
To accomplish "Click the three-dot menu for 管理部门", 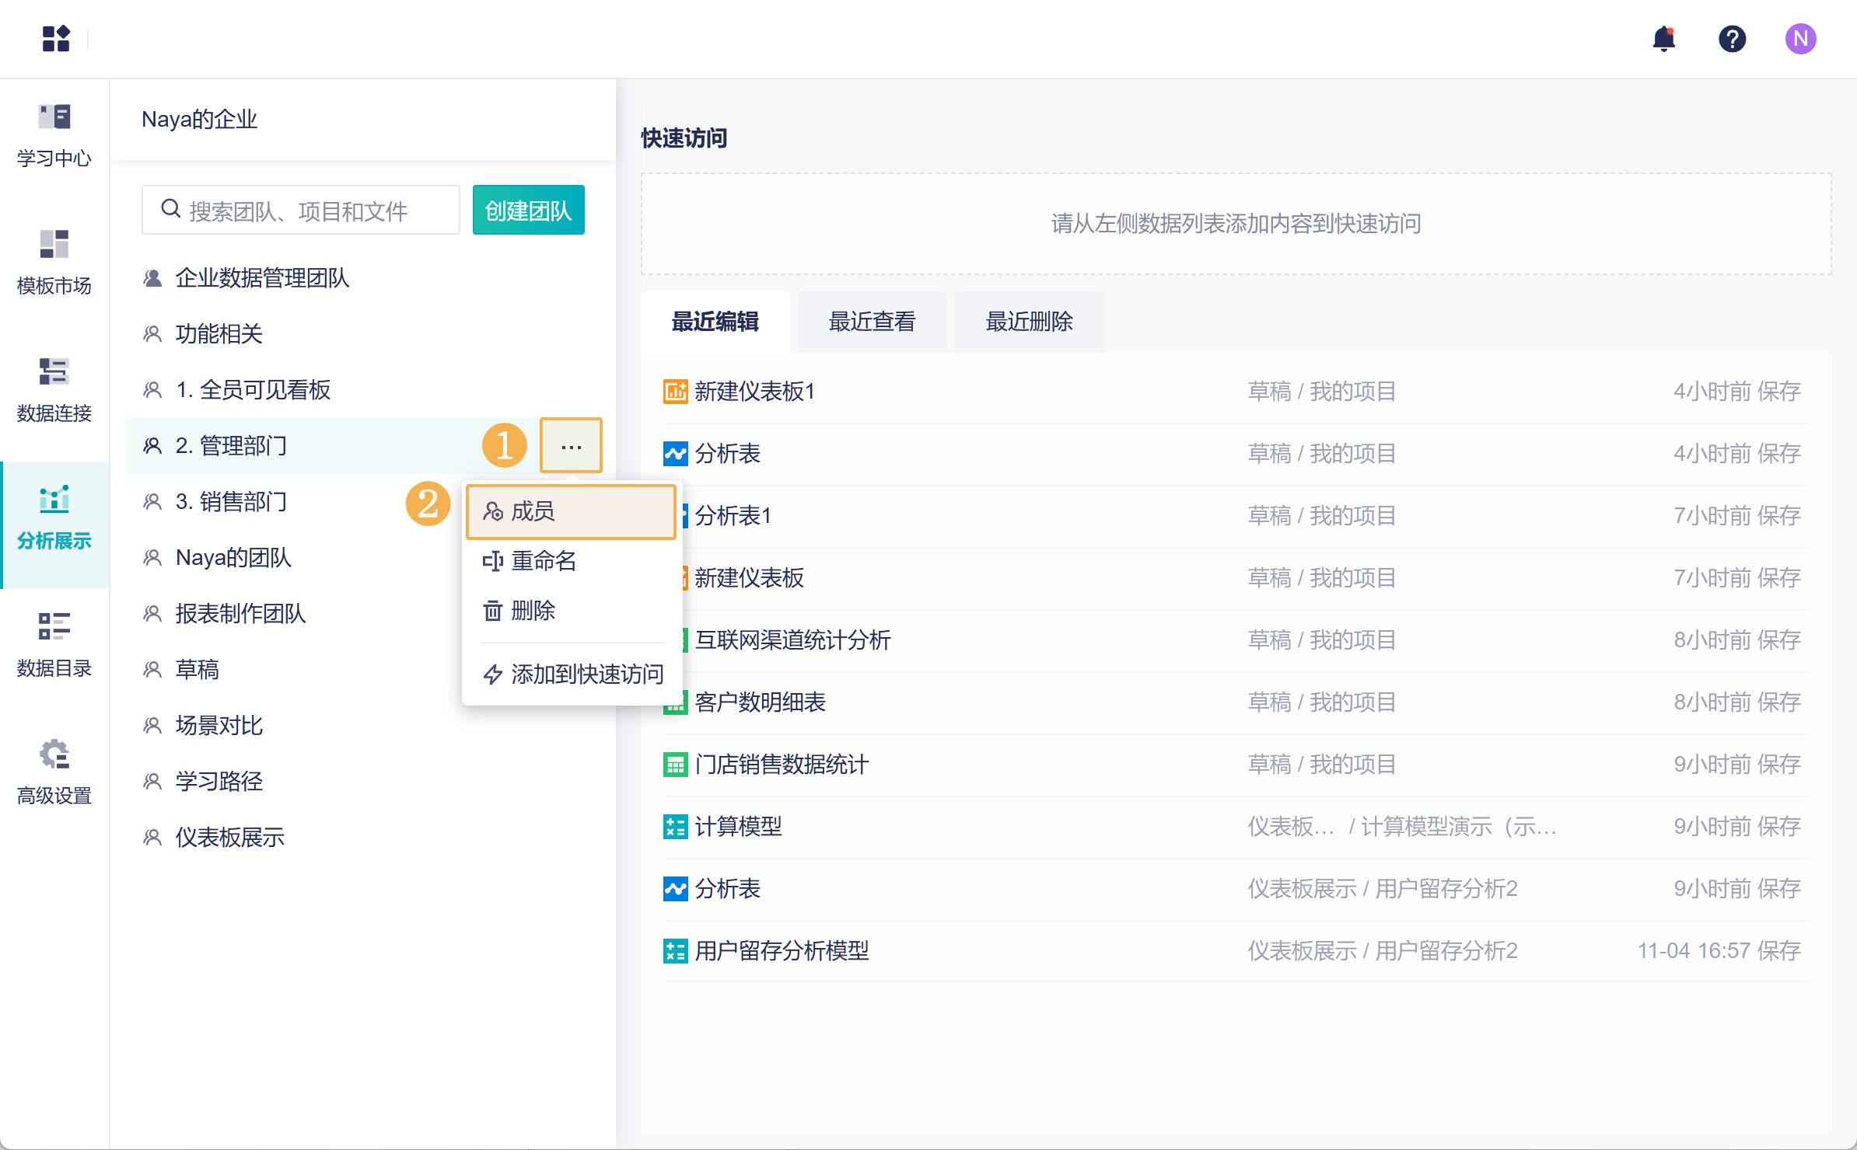I will (572, 446).
